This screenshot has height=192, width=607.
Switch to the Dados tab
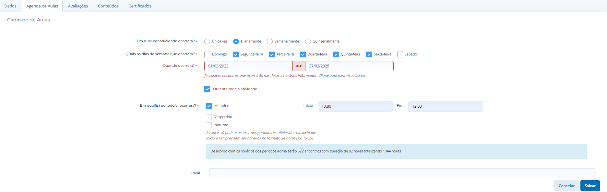pyautogui.click(x=10, y=6)
